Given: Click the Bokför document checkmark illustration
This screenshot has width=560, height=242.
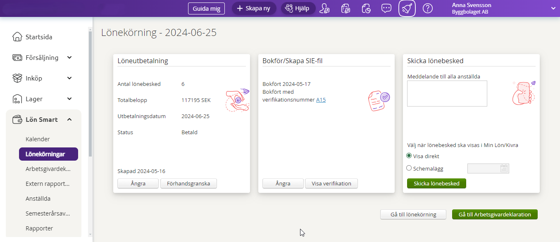Looking at the screenshot, I should 379,101.
